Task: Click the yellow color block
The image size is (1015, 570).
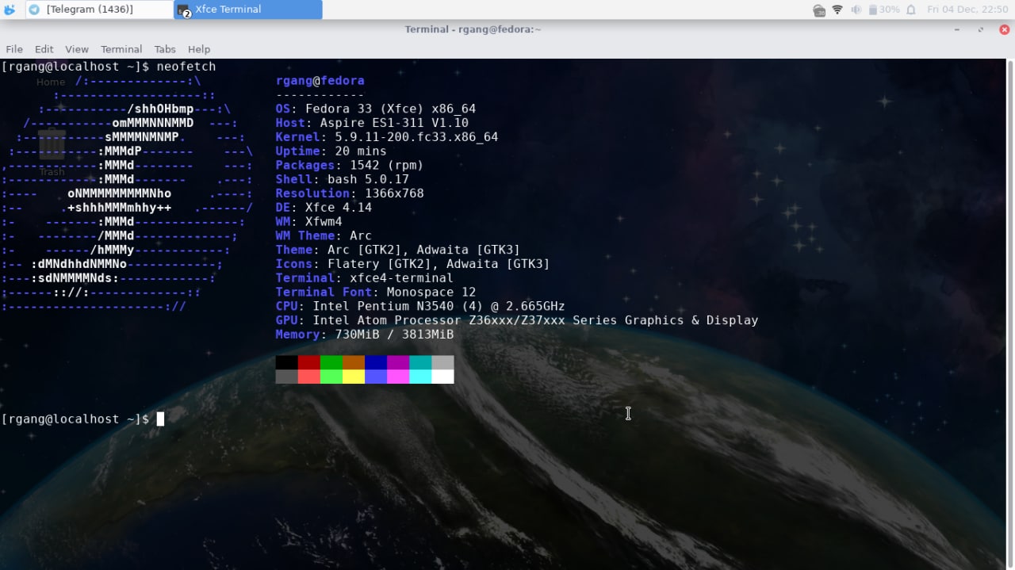Action: [x=354, y=377]
